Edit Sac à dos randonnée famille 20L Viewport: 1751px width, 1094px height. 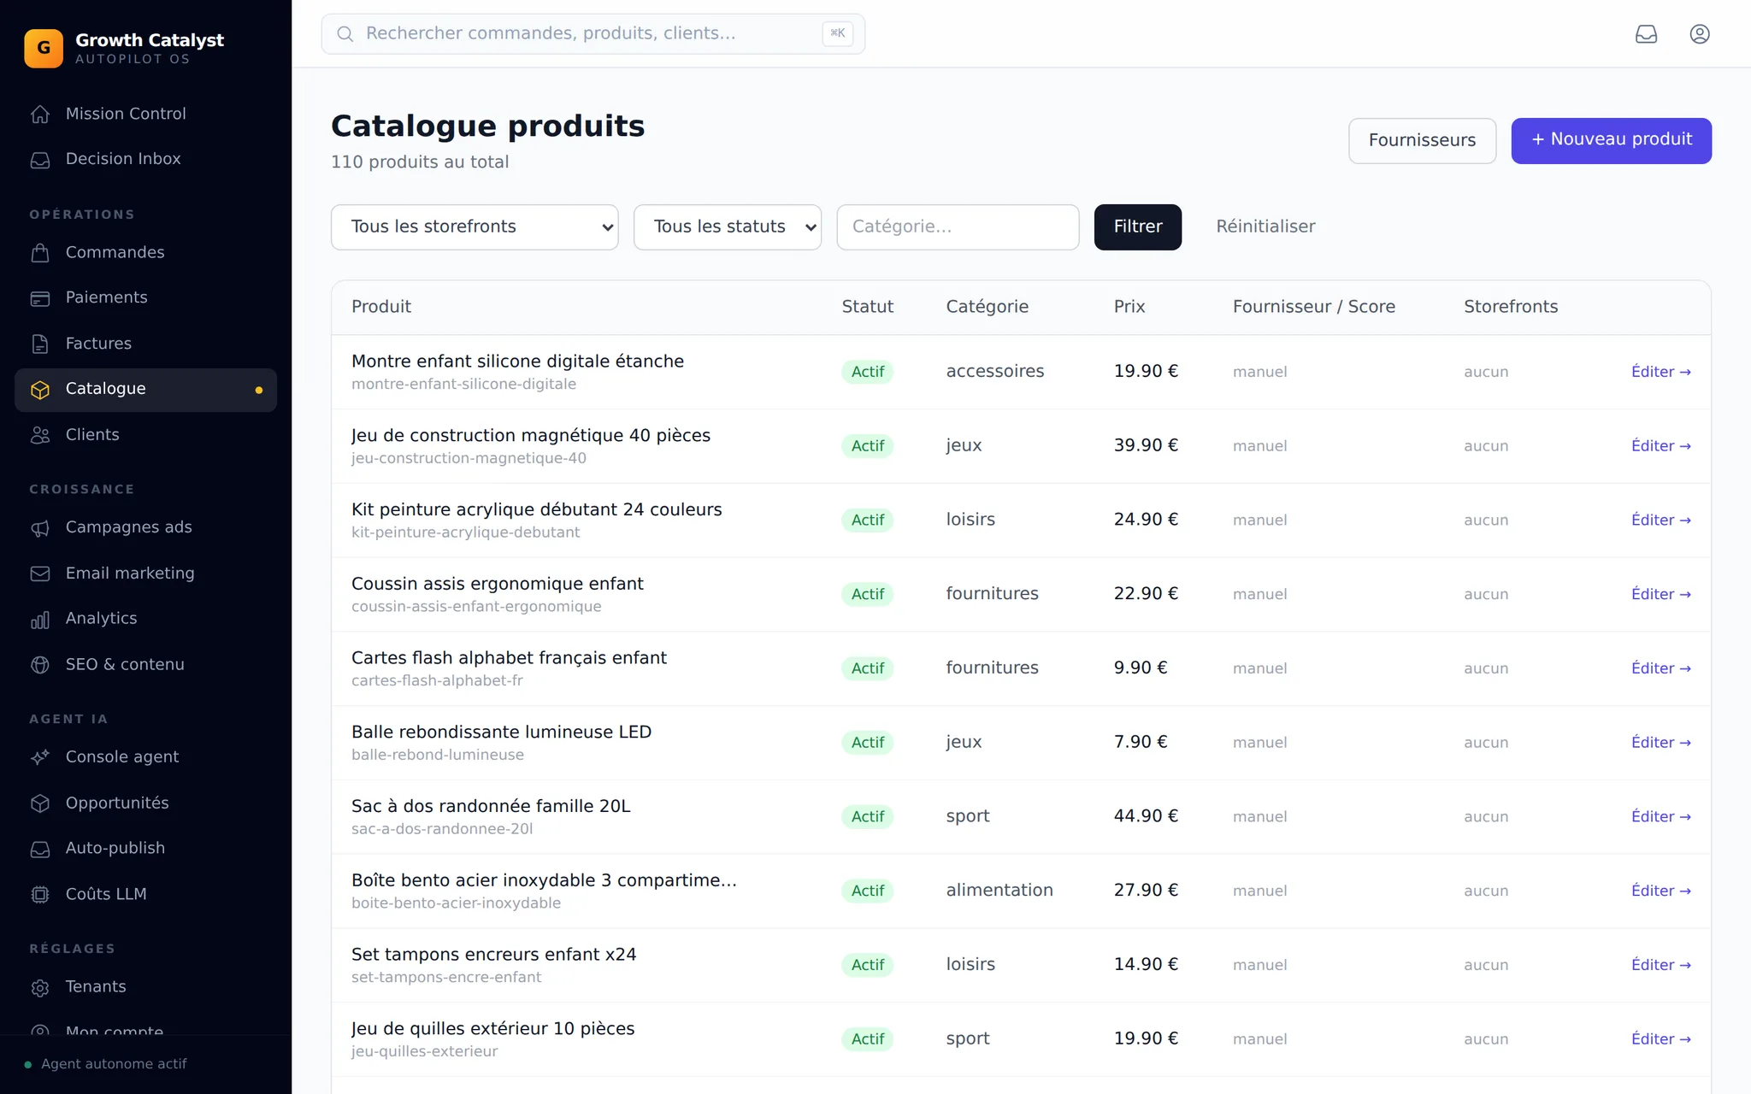pos(1660,817)
